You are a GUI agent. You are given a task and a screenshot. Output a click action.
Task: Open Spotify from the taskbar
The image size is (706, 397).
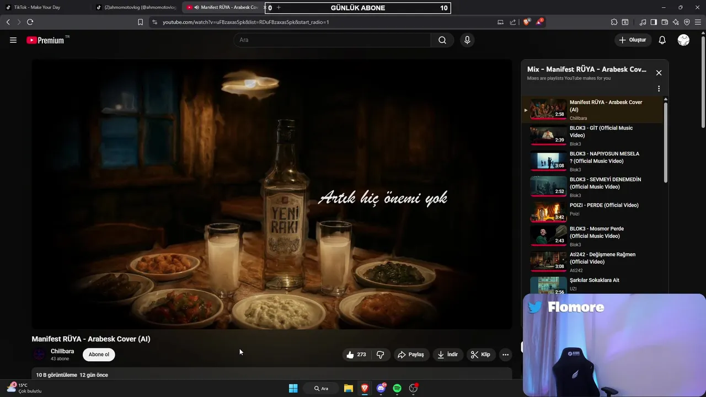coord(397,388)
